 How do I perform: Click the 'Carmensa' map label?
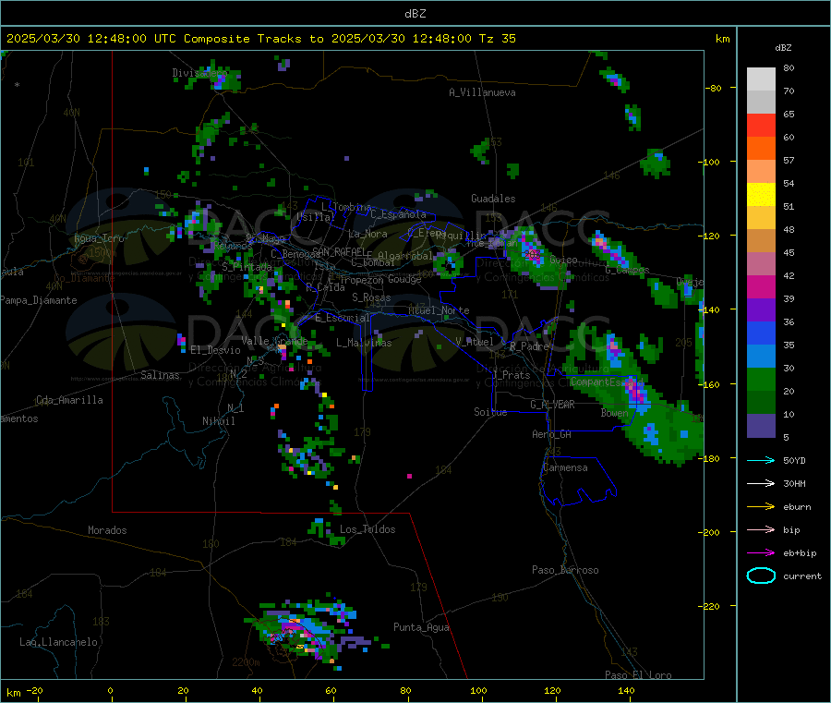565,467
